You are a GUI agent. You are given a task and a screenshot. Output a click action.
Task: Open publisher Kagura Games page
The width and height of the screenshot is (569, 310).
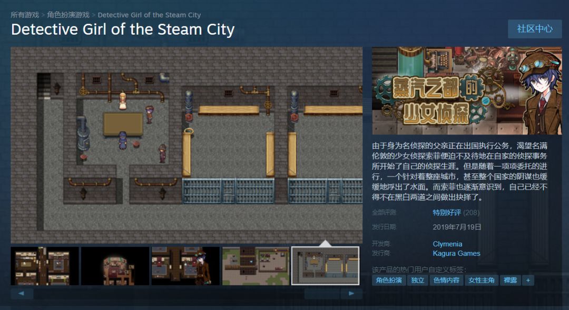[456, 253]
